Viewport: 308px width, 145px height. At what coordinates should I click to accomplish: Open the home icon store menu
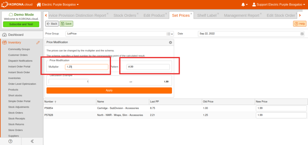point(39,4)
